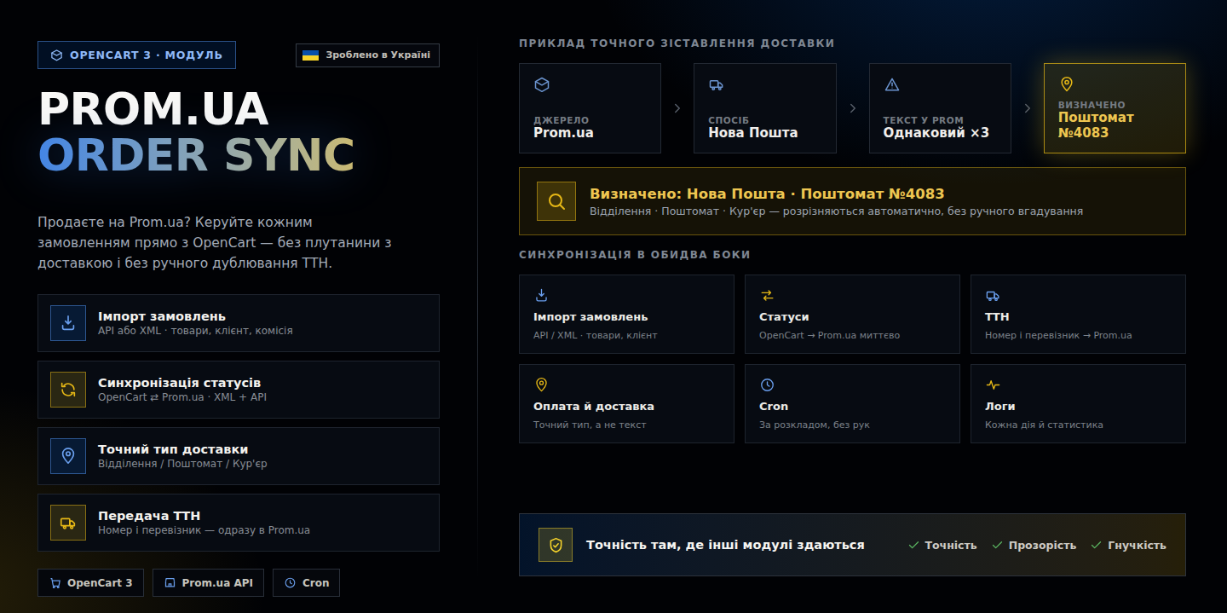The height and width of the screenshot is (613, 1227).
Task: Click map pin icon beside Точний тип доставки
Action: click(x=68, y=456)
